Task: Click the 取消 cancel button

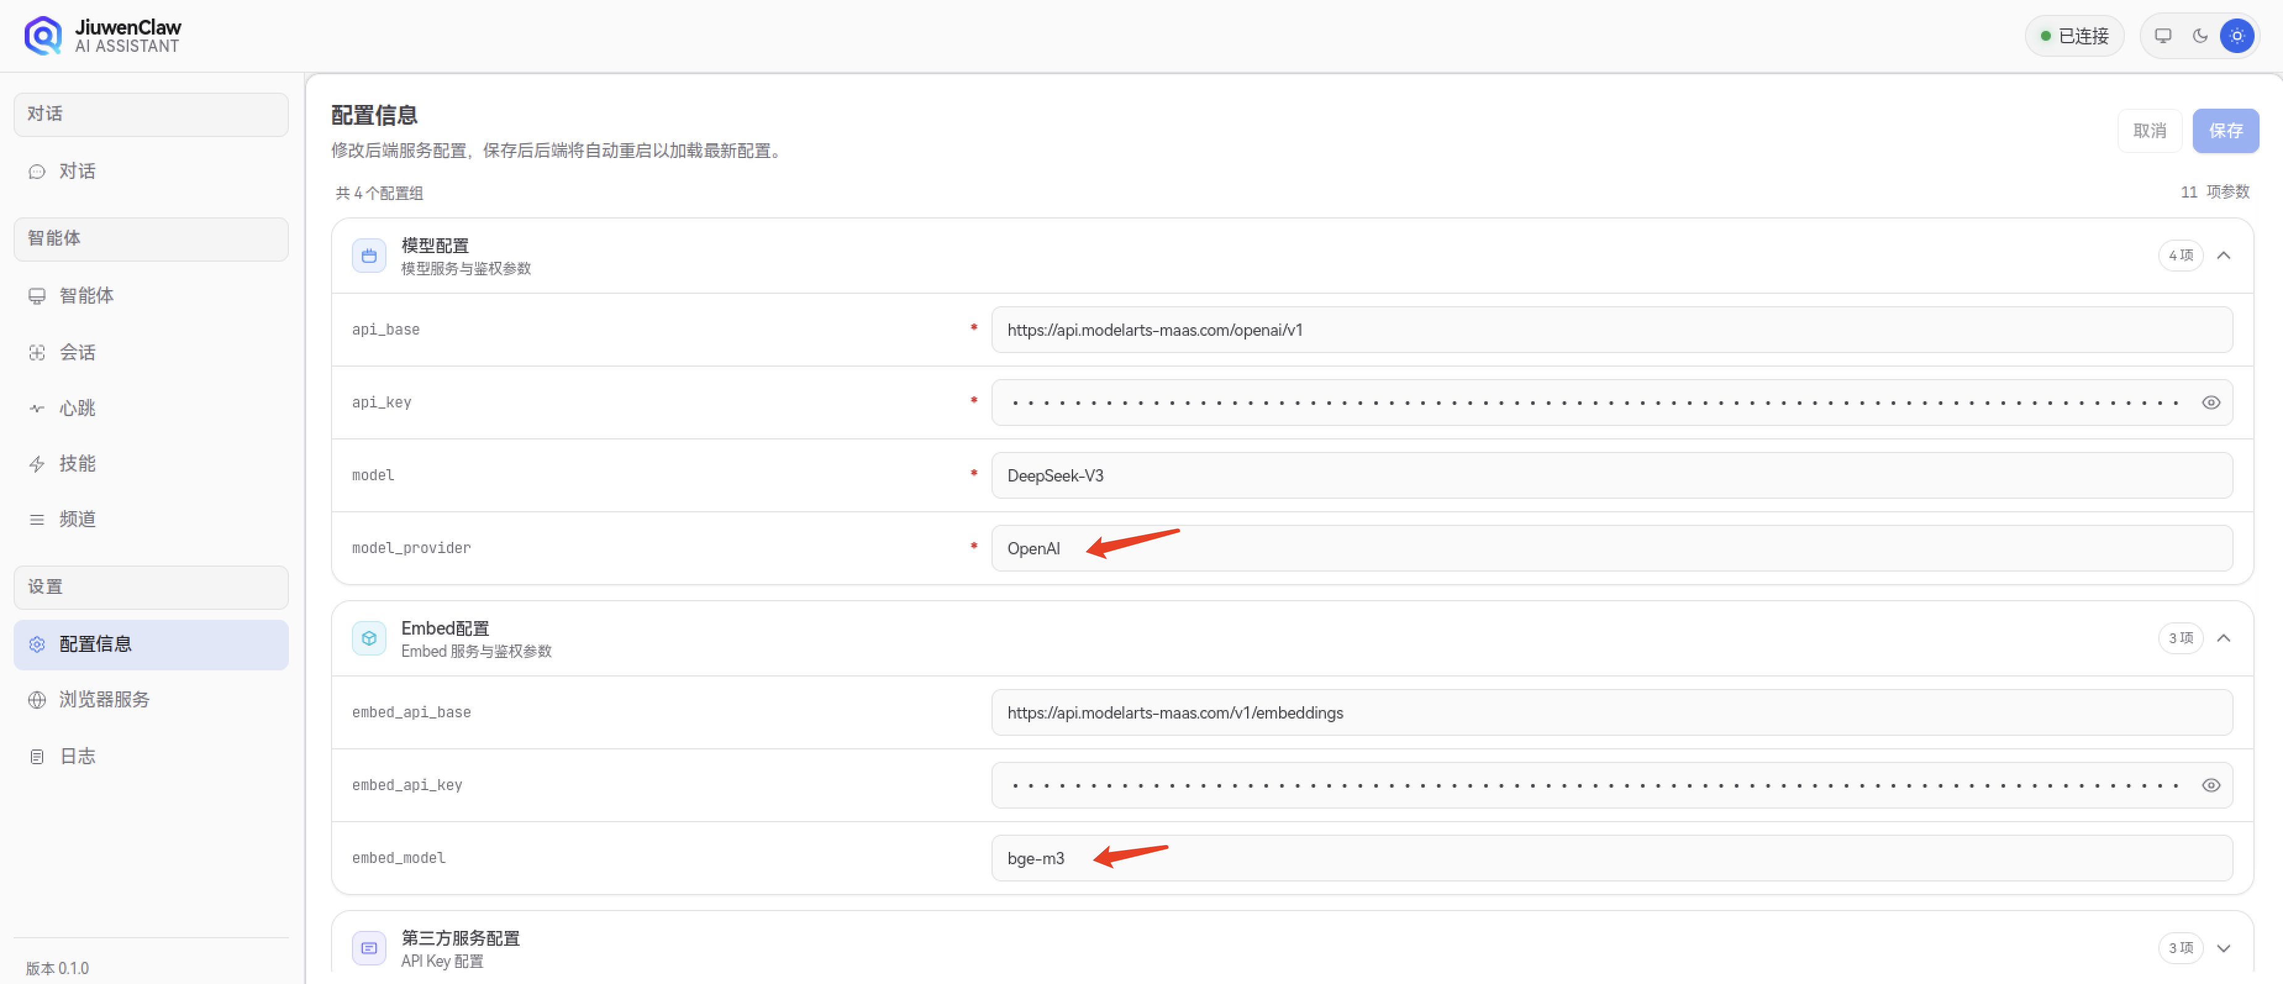Action: [x=2149, y=131]
